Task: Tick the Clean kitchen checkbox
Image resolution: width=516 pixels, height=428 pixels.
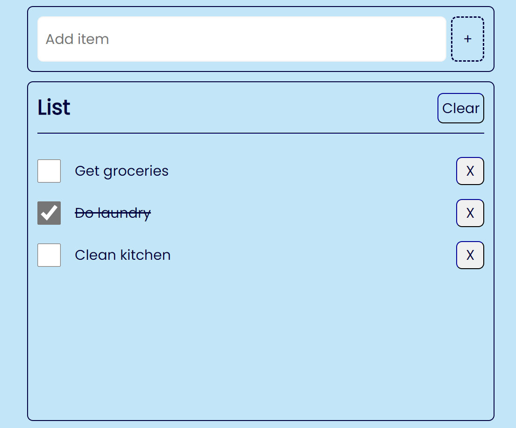Action: (x=49, y=255)
